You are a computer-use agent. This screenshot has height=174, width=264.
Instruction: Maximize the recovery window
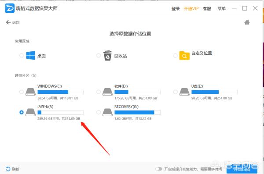[245, 8]
